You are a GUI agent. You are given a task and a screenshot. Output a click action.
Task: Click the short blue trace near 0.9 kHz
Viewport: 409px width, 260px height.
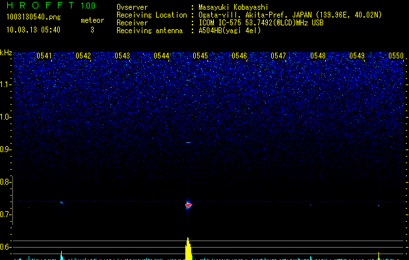click(189, 142)
